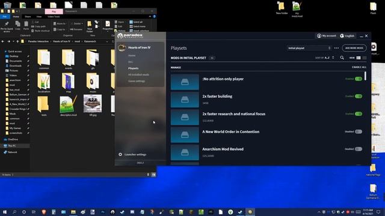Viewport: 385px width, 216px height.
Task: Open Share tab in File Explorer ribbon
Action: coord(28,17)
